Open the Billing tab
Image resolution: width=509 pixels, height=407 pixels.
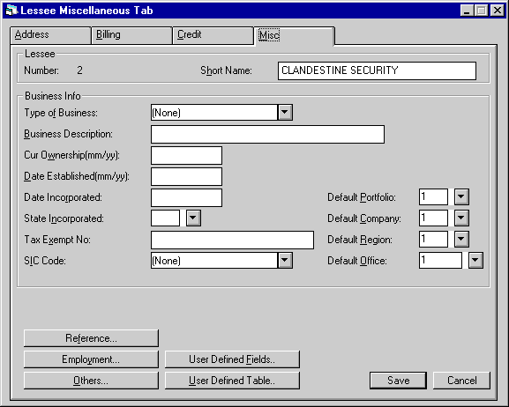click(131, 35)
